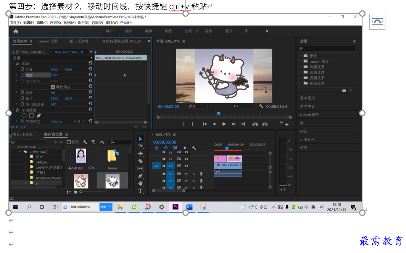This screenshot has width=406, height=253.
Task: Collapse the C: (Windows) tree node
Action: click(20, 152)
